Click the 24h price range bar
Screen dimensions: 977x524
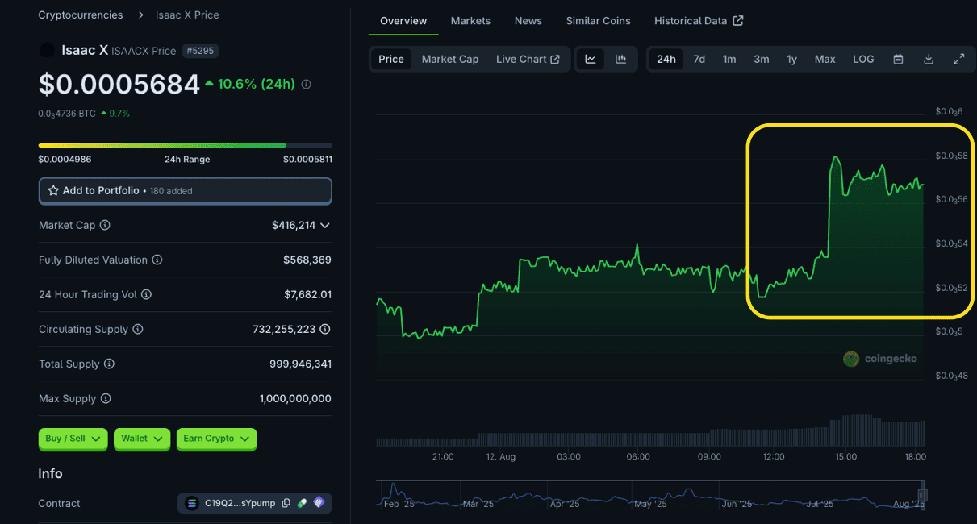click(x=185, y=145)
